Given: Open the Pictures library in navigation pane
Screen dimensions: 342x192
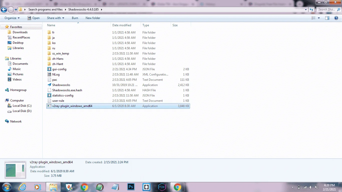Looking at the screenshot, I should pos(18,74).
